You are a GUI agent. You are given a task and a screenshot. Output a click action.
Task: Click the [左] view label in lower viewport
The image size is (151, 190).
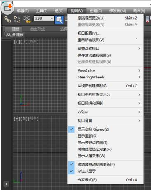(x=24, y=118)
